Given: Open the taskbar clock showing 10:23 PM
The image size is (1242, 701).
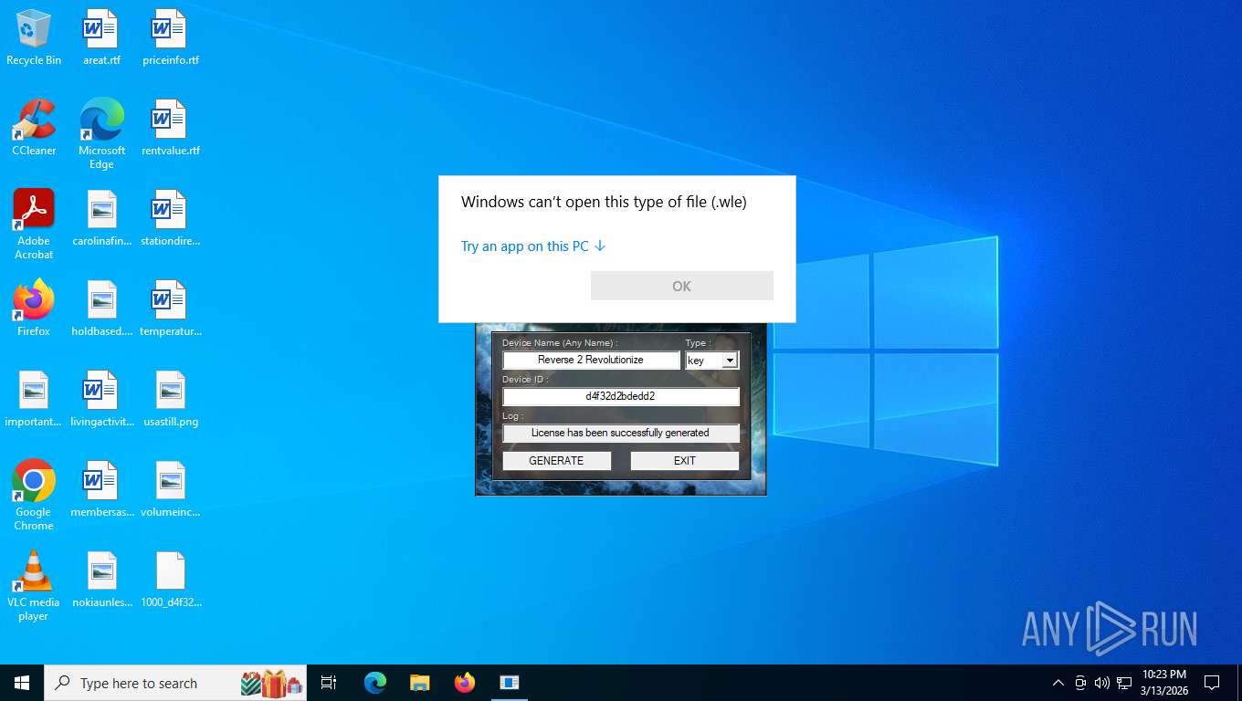Looking at the screenshot, I should (1164, 683).
